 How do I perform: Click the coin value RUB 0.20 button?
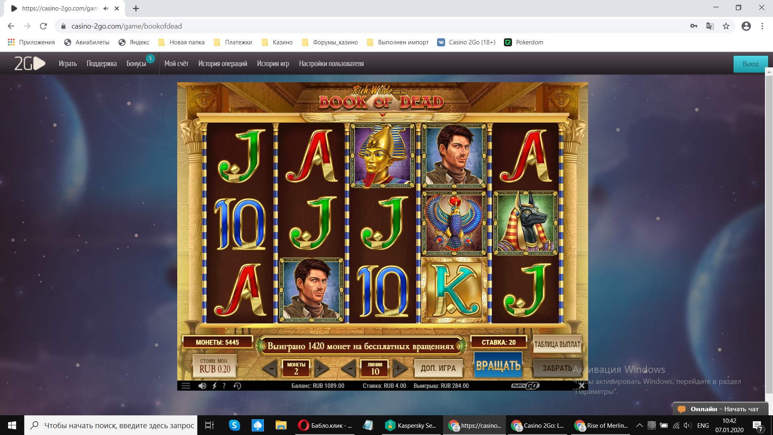[x=215, y=366]
